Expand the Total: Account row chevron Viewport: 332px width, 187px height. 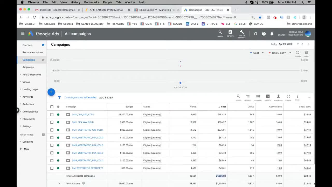click(x=59, y=183)
